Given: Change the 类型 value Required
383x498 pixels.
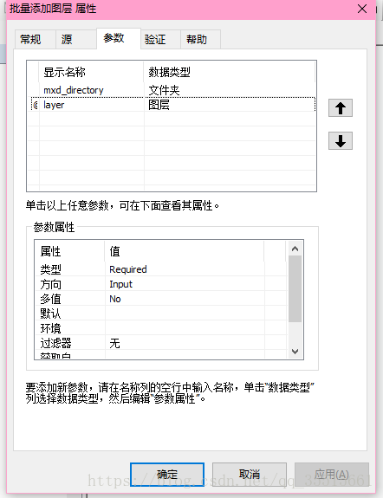Looking at the screenshot, I should (x=185, y=269).
